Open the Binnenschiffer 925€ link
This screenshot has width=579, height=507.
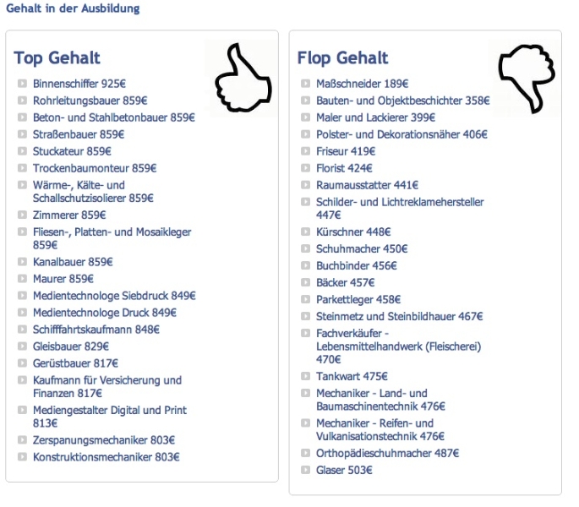tap(79, 84)
